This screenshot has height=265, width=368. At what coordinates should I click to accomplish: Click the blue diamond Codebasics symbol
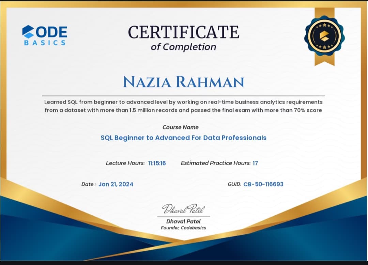[x=27, y=32]
